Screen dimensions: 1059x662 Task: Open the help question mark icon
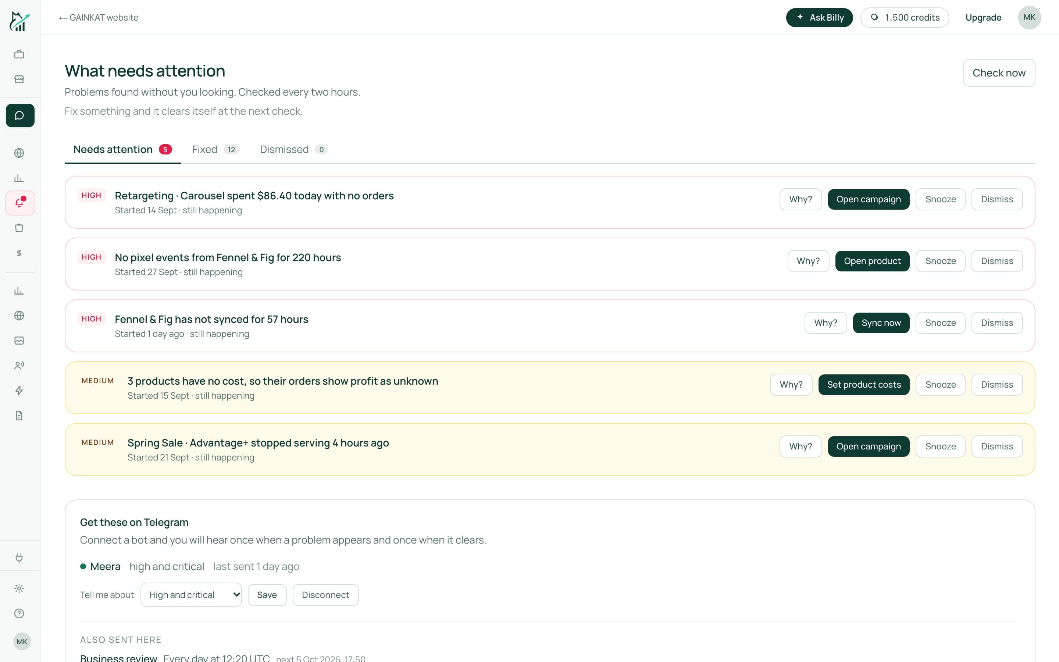[19, 613]
